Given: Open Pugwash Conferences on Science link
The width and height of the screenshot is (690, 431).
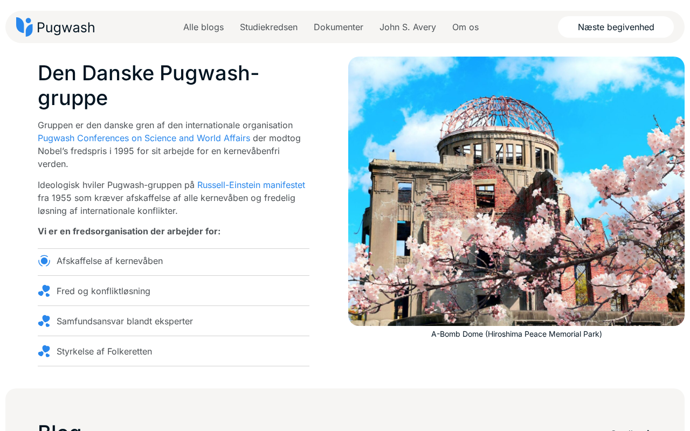Looking at the screenshot, I should tap(144, 138).
